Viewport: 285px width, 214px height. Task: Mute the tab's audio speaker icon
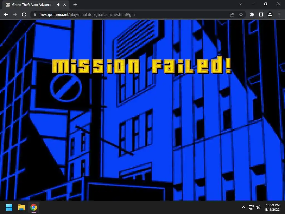58,5
